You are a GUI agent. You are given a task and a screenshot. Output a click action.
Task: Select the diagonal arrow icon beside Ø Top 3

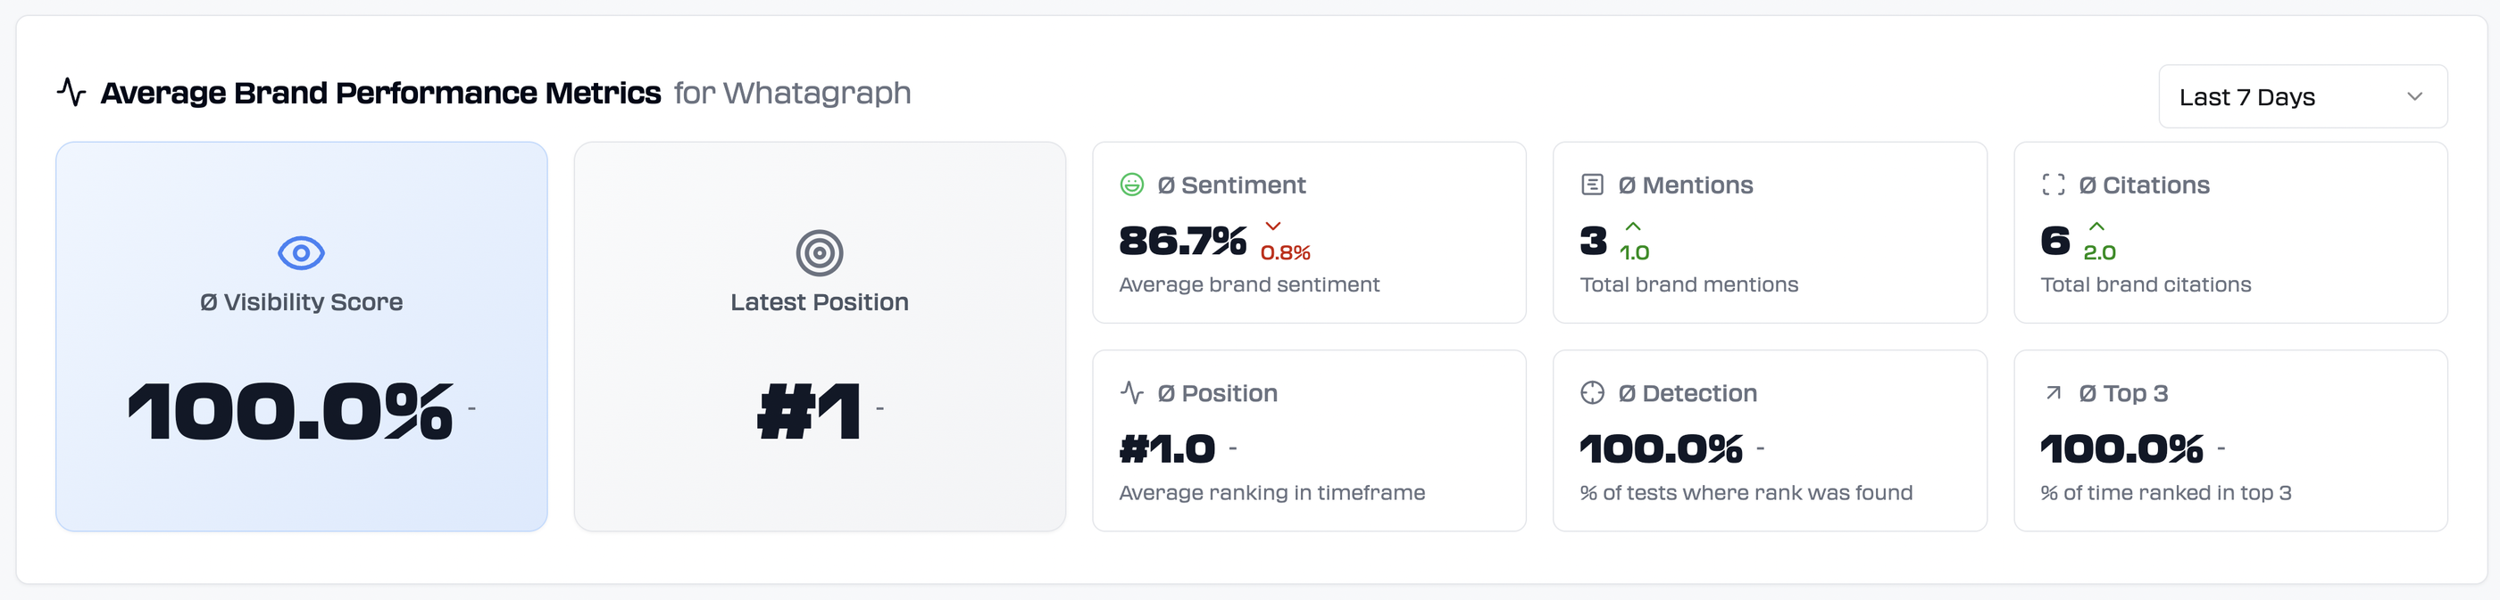click(x=2053, y=391)
